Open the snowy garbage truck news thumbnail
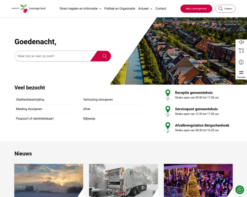The image size is (247, 197). pos(123,180)
